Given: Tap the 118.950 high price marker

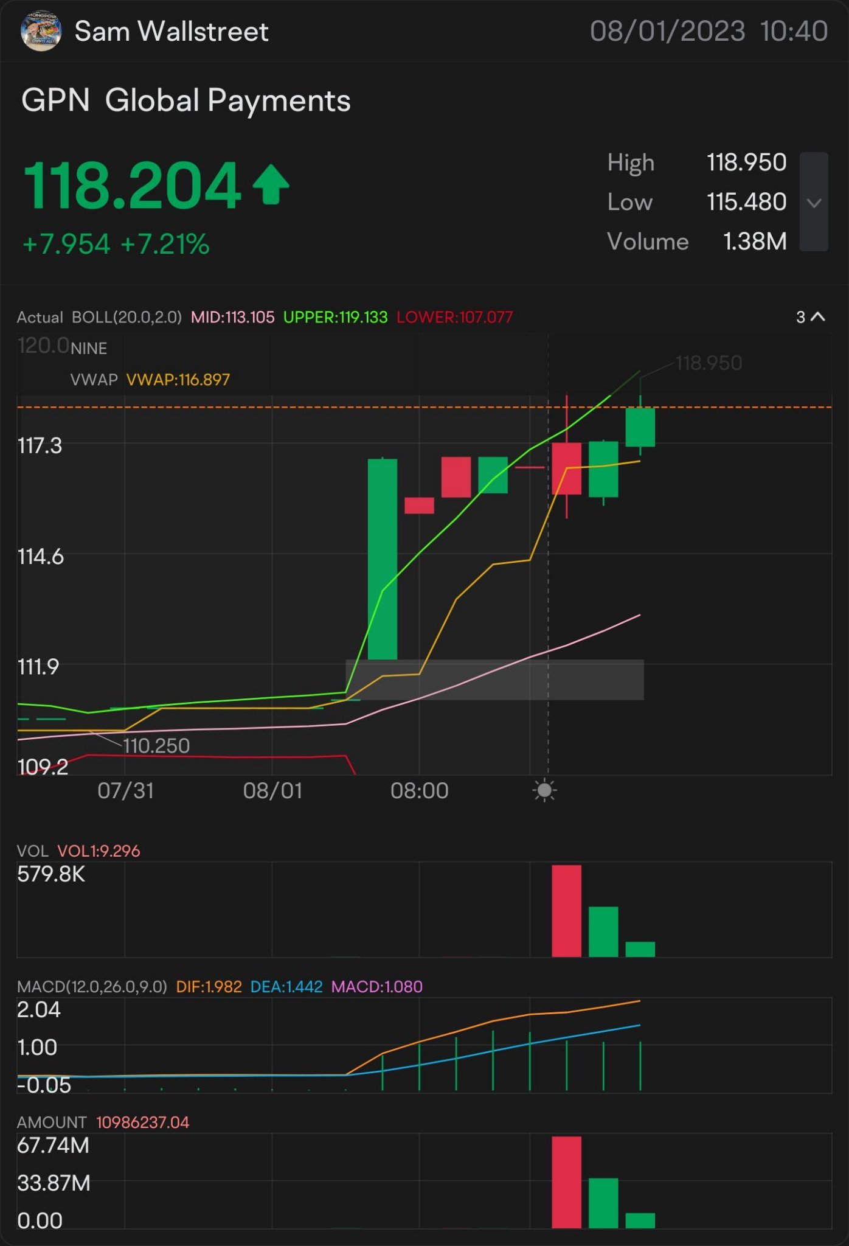Looking at the screenshot, I should pyautogui.click(x=709, y=363).
